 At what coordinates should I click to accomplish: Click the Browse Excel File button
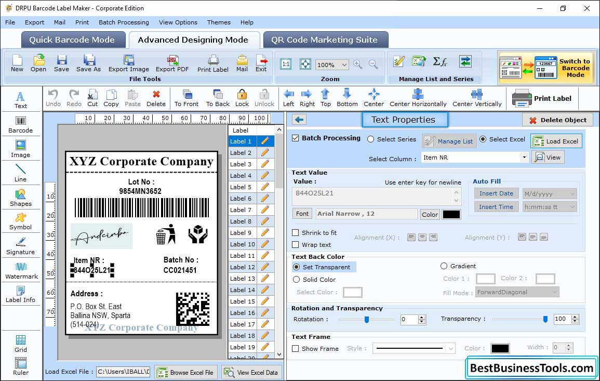tap(186, 372)
